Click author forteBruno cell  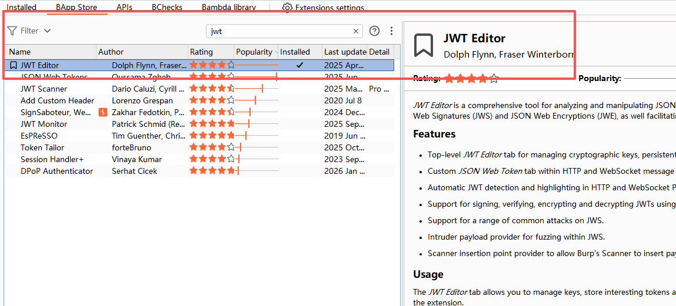[x=131, y=147]
